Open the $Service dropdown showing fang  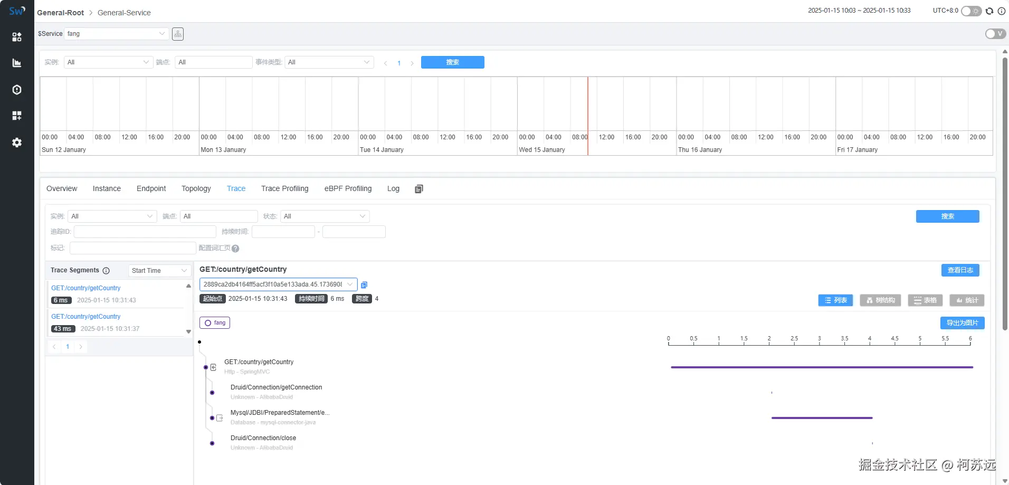pyautogui.click(x=117, y=34)
